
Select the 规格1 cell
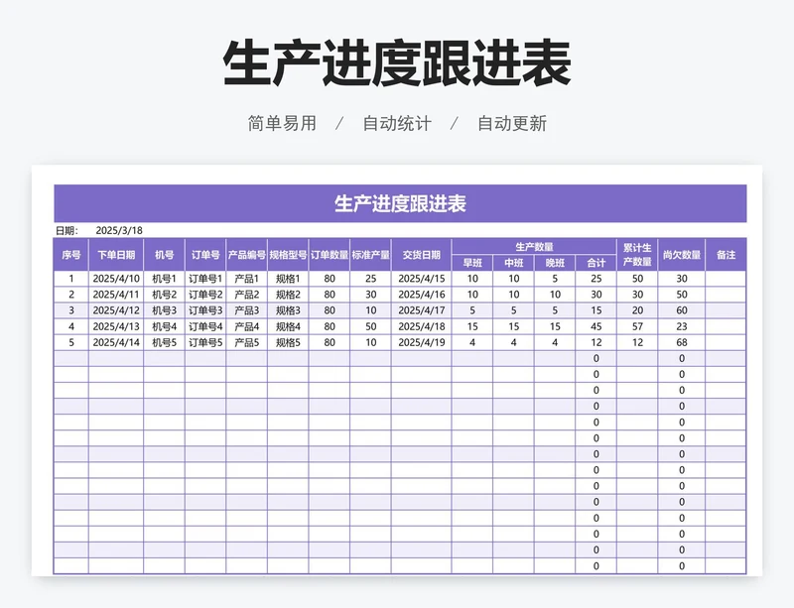coord(288,279)
